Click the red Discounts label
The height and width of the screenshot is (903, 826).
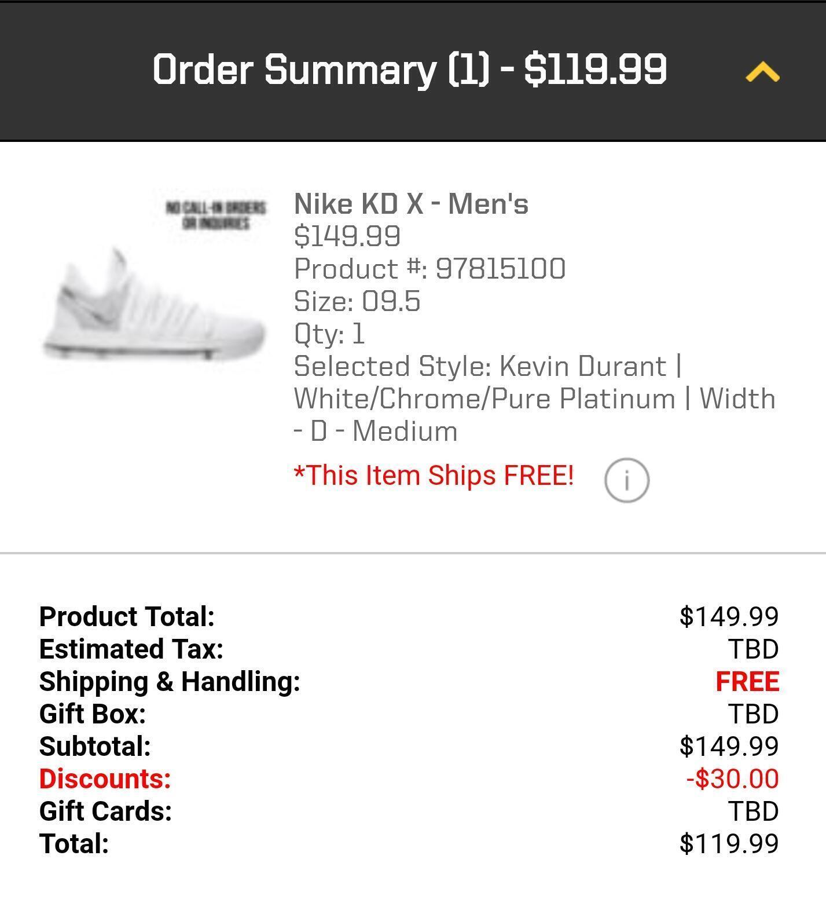click(x=105, y=779)
